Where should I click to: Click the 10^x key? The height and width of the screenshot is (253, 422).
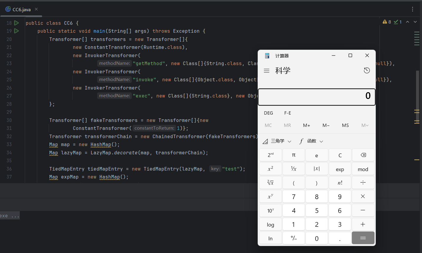point(271,210)
